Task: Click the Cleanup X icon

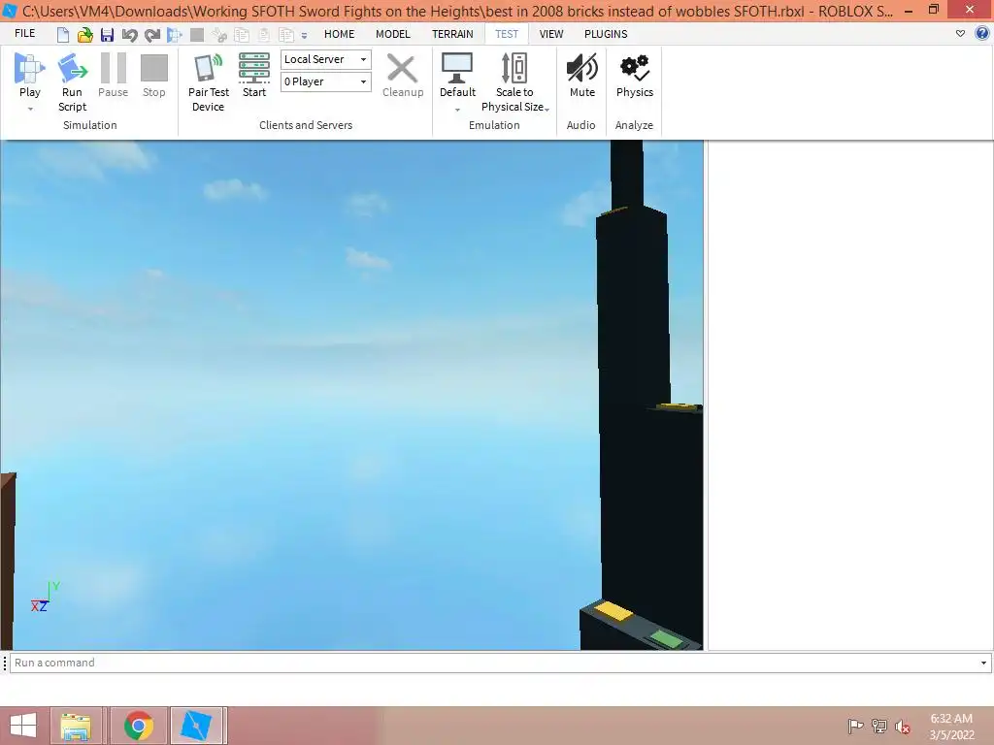Action: point(402,69)
